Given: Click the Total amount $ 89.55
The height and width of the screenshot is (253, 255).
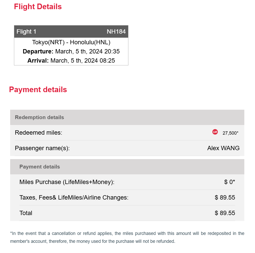Looking at the screenshot, I should pos(225,213).
